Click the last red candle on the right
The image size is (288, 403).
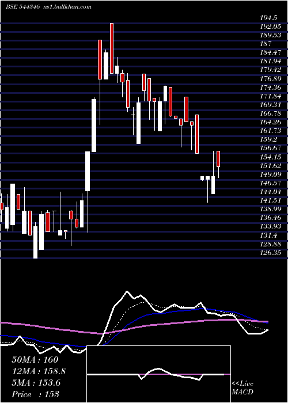pyautogui.click(x=218, y=159)
